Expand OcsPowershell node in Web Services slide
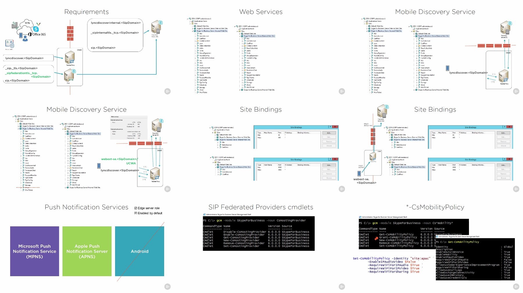The width and height of the screenshot is (523, 293). click(195, 68)
